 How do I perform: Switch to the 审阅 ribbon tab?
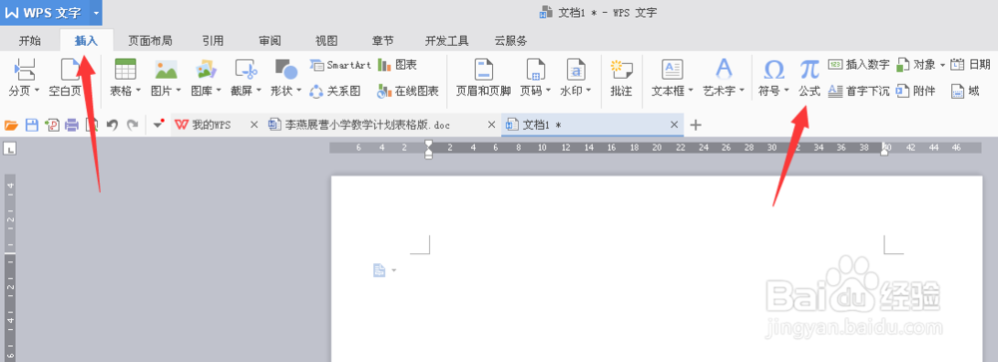pos(269,41)
